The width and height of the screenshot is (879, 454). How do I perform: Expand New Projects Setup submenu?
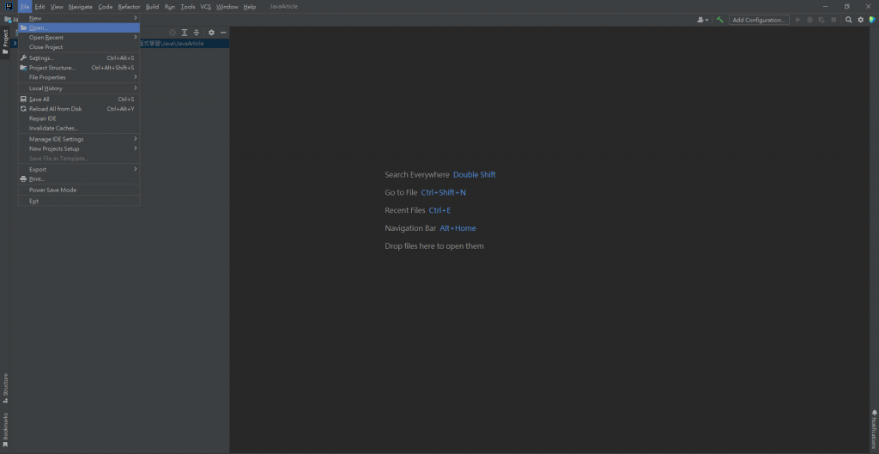pos(79,148)
